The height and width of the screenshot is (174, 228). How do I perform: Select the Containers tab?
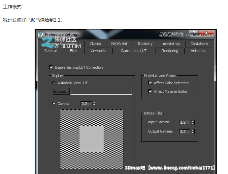tap(199, 44)
